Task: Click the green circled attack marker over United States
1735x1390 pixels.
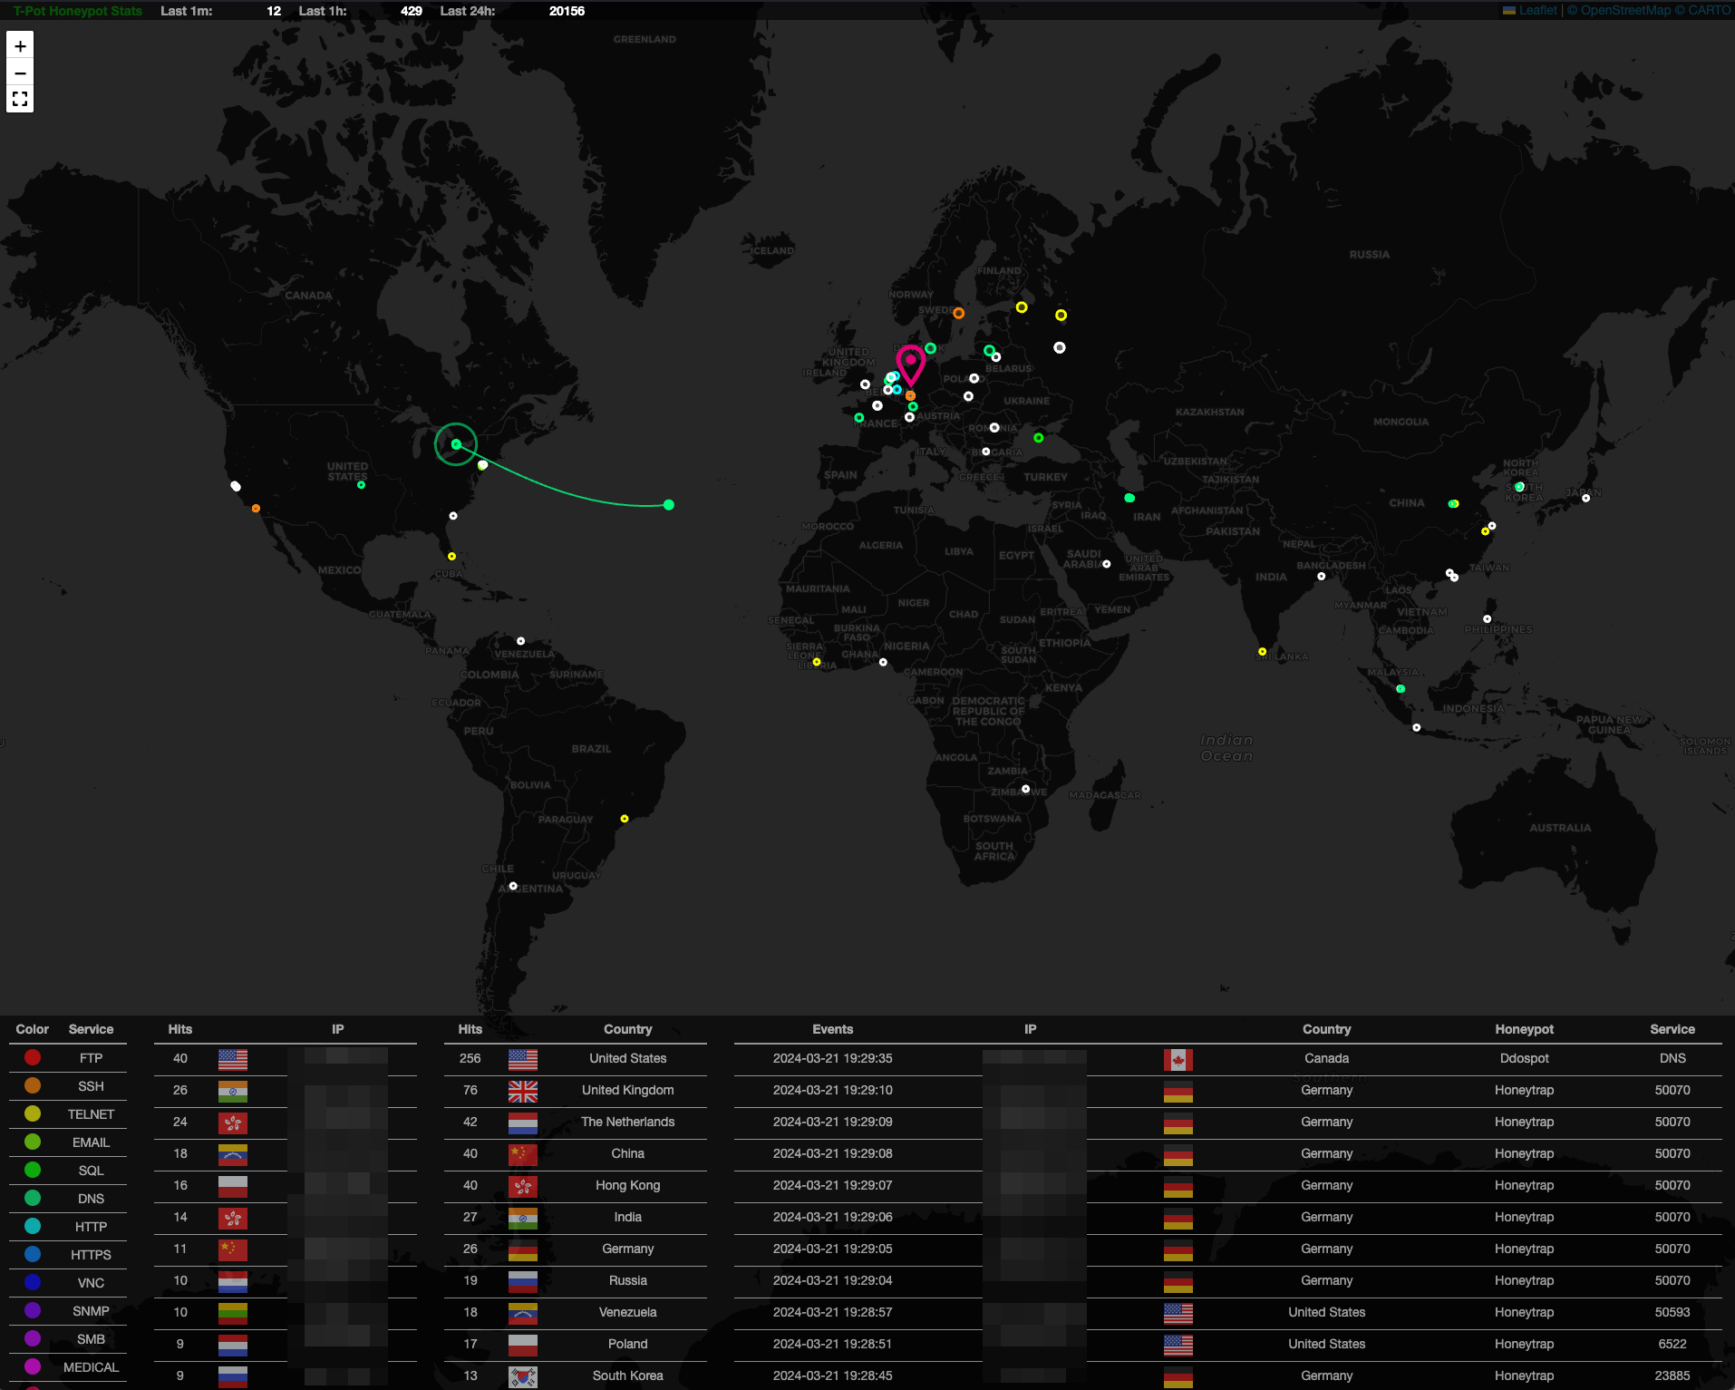Action: (x=455, y=444)
